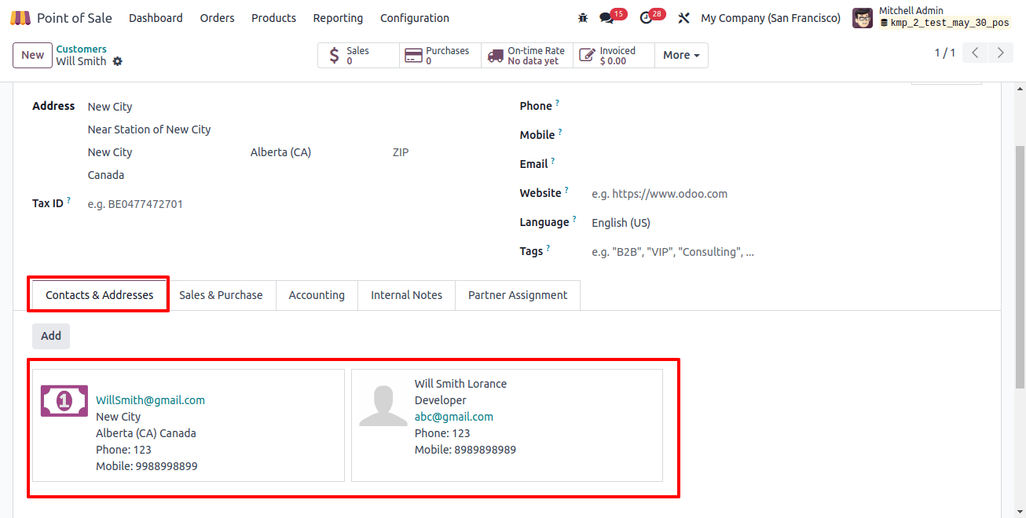Click the gear icon next to Will Smith
Viewport: 1026px width, 518px height.
[118, 61]
